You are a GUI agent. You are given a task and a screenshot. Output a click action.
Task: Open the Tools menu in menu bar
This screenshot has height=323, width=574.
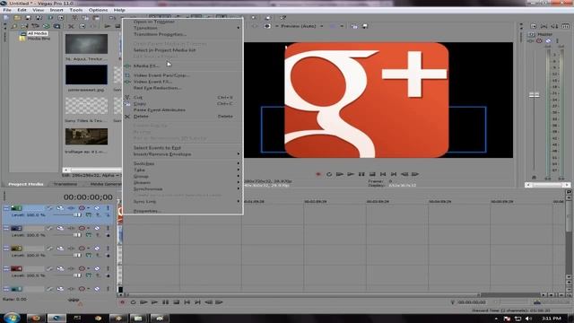75,10
